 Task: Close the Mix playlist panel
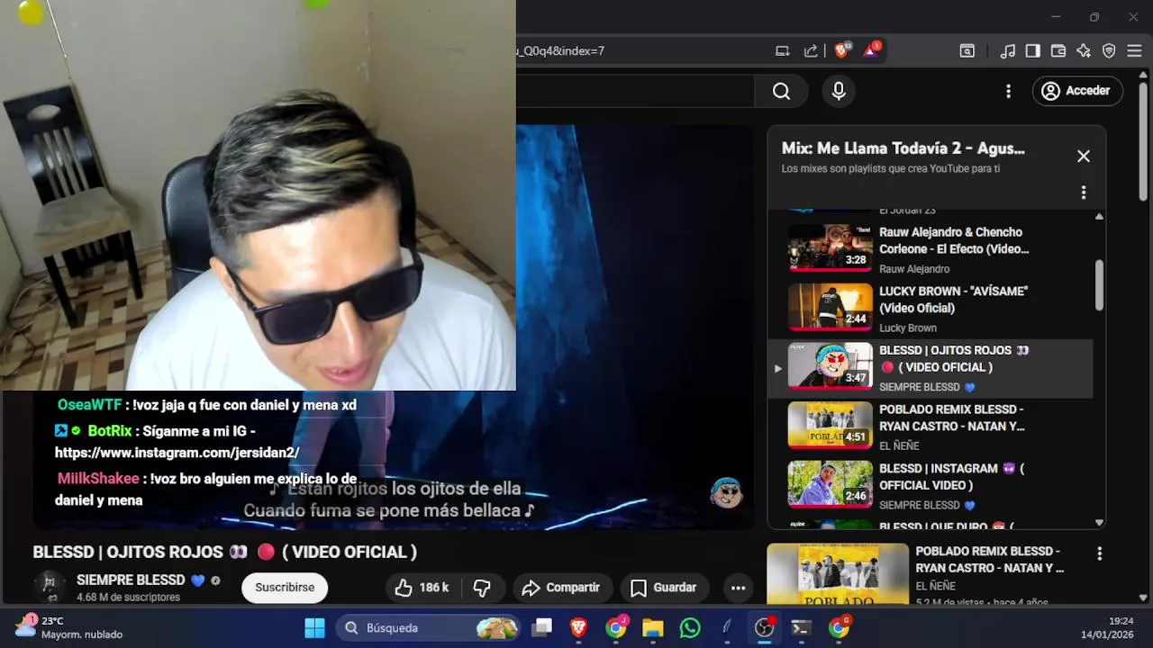point(1084,156)
